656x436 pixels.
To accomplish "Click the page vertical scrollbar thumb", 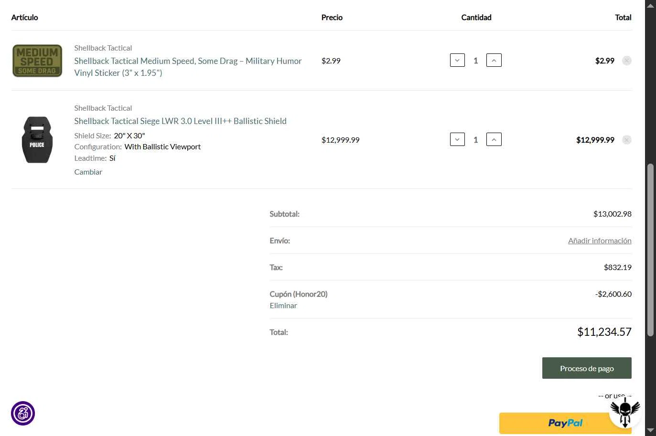I will (x=650, y=250).
